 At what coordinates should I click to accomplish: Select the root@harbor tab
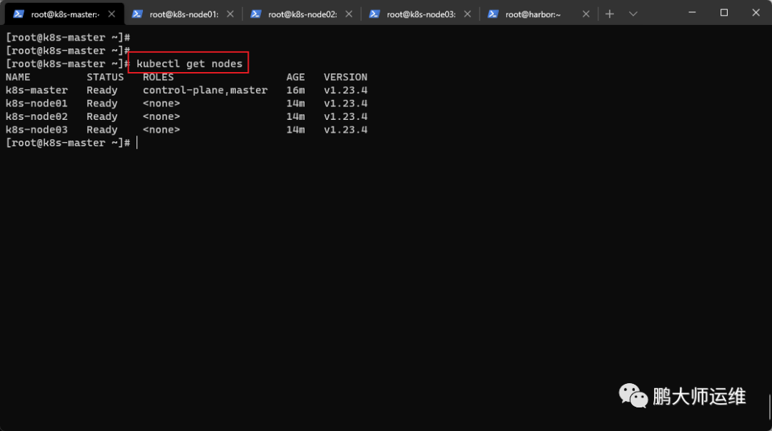pyautogui.click(x=533, y=14)
